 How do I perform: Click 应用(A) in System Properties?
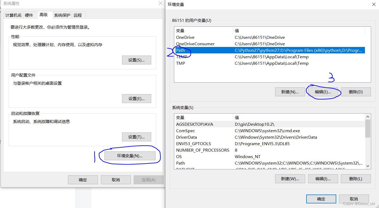[149, 180]
